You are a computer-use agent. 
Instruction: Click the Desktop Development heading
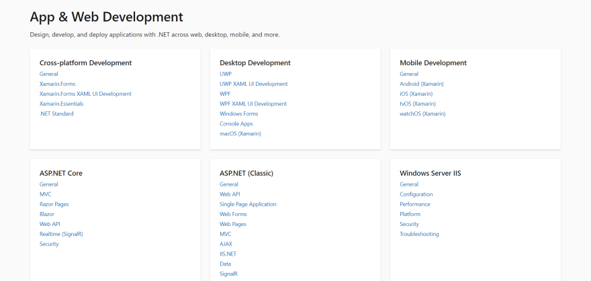click(255, 63)
